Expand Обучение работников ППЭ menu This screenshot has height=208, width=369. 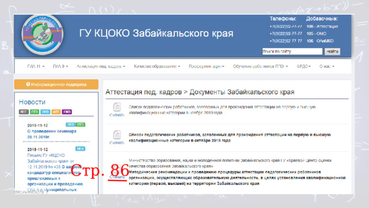tap(261, 66)
